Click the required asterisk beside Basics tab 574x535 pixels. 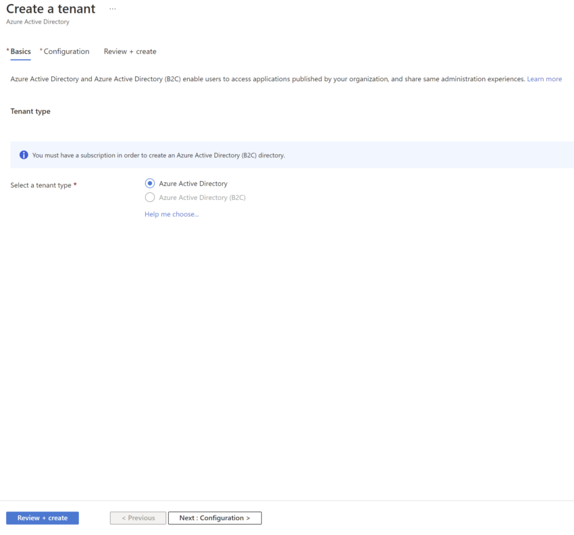click(x=6, y=49)
